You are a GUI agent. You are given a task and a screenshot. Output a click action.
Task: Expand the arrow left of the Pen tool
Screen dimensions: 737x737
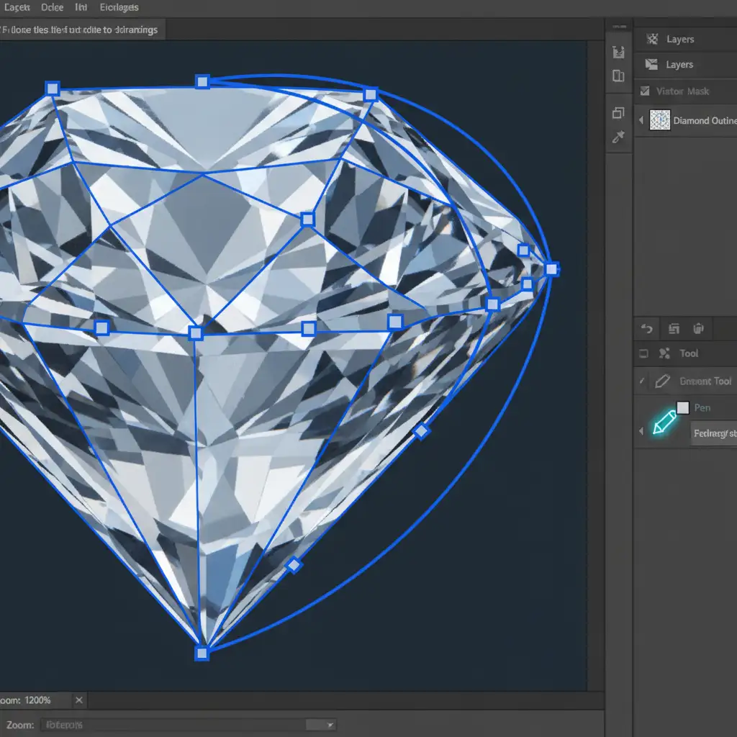pyautogui.click(x=641, y=430)
